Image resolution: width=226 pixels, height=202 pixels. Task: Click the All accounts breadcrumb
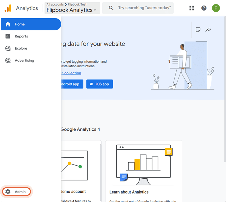pyautogui.click(x=55, y=5)
